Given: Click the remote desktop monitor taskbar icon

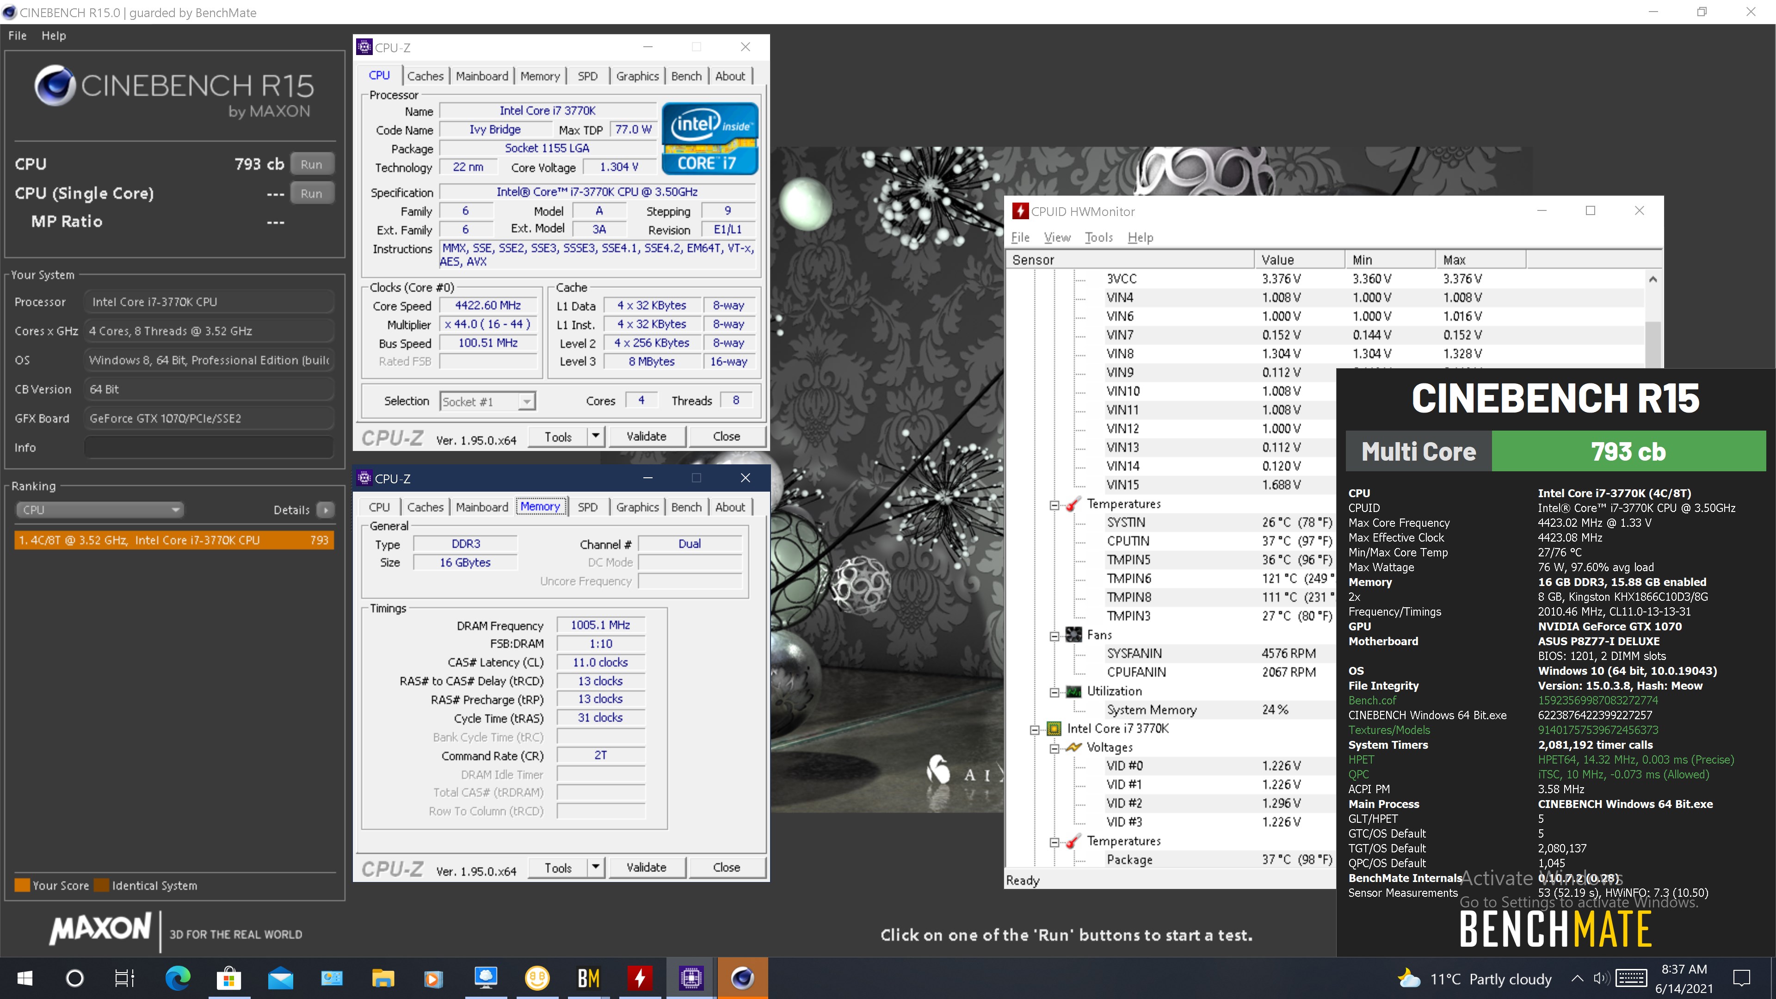Looking at the screenshot, I should pyautogui.click(x=485, y=978).
